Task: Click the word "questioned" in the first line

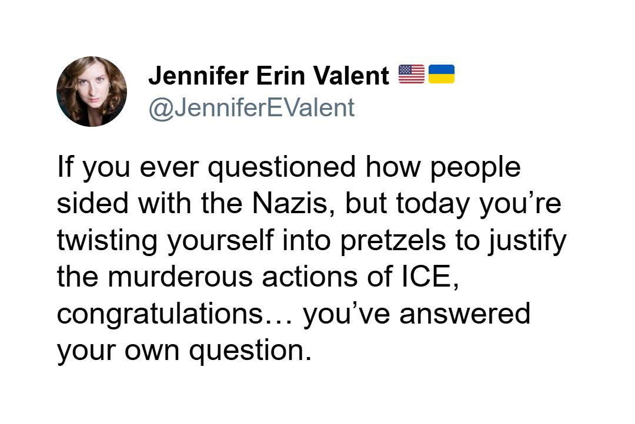Action: [282, 168]
